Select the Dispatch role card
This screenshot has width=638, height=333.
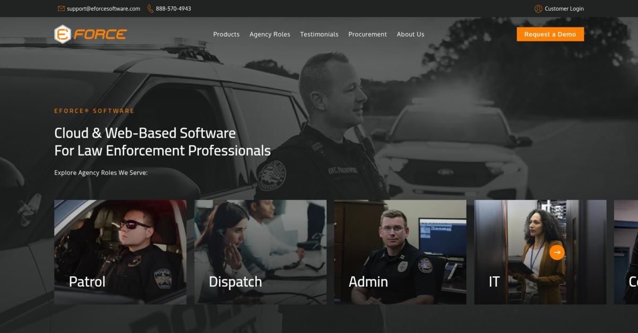pos(260,252)
